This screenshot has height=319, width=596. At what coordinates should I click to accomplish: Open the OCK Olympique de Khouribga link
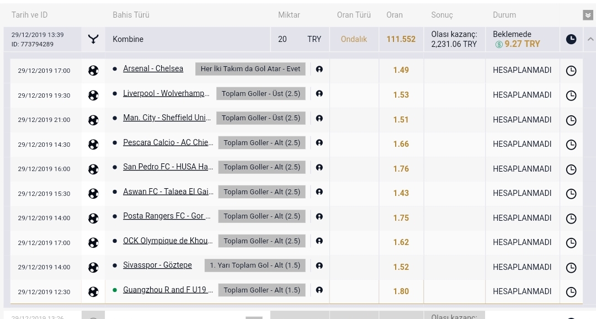(168, 240)
